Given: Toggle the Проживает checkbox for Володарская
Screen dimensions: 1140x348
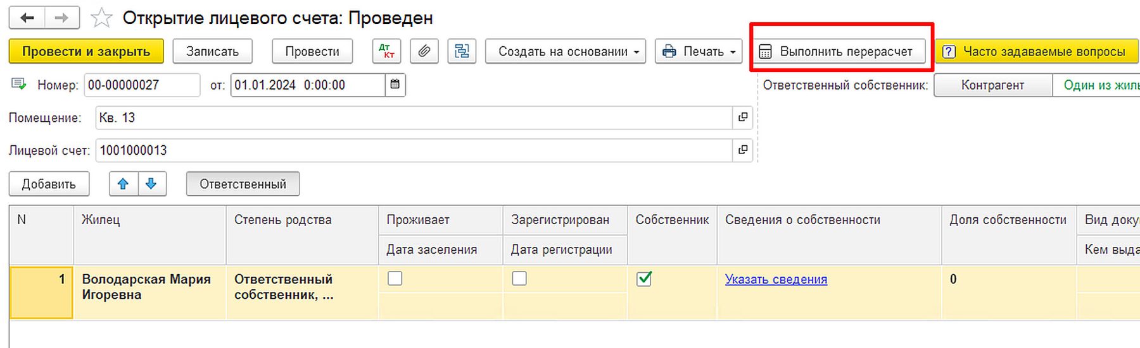Looking at the screenshot, I should 395,279.
